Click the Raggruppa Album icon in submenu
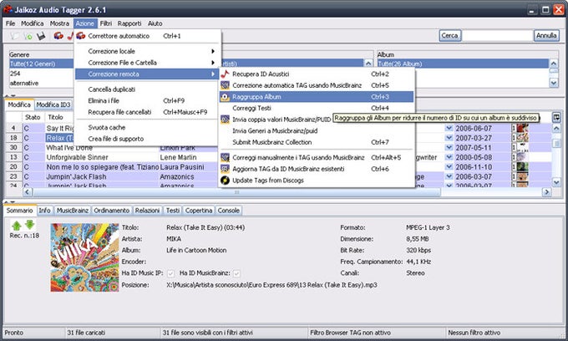This screenshot has height=341, width=568. [x=225, y=96]
